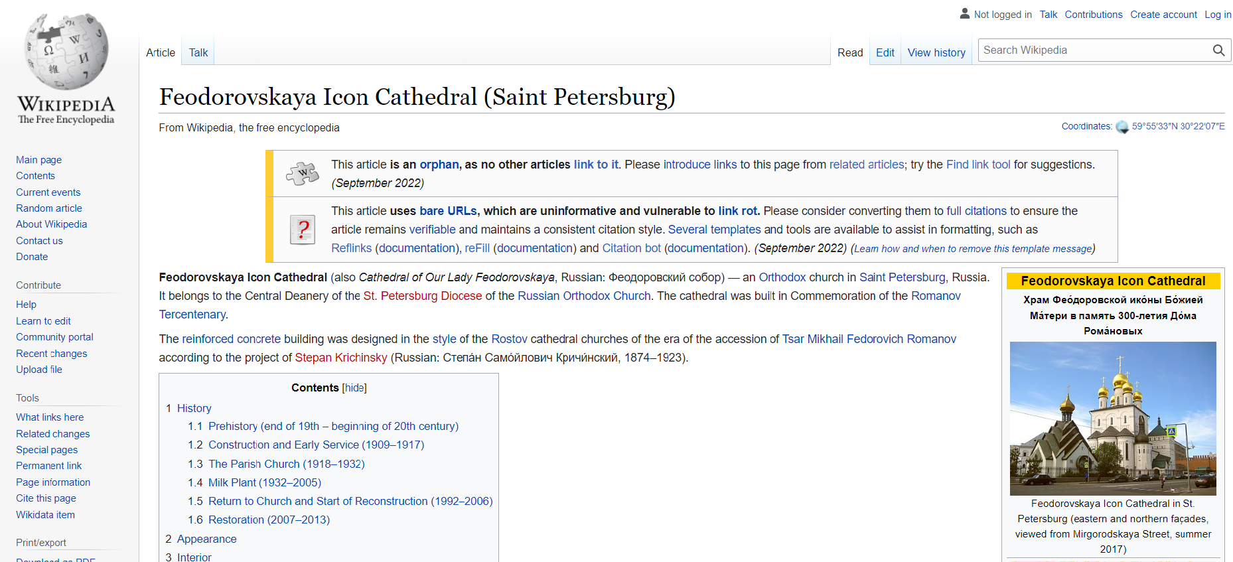Screen dimensions: 1233x562
Task: Open the Read tab
Action: 850,52
